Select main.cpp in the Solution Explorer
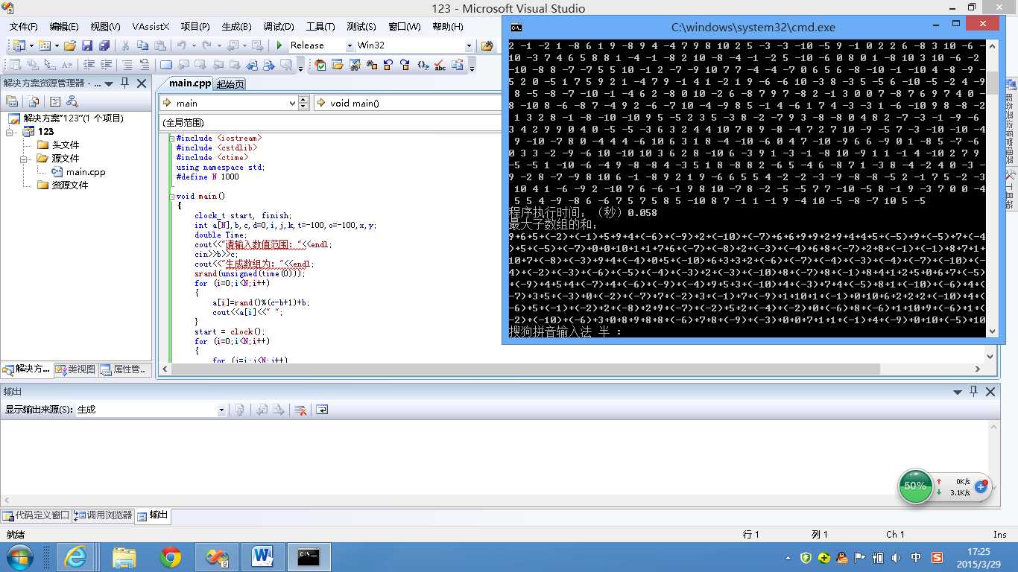 [78, 172]
